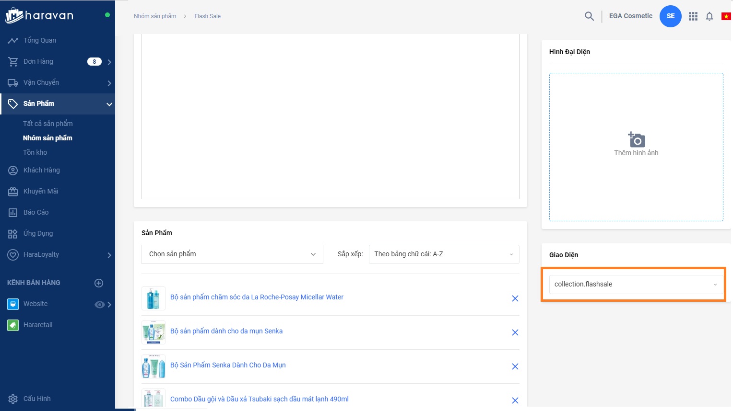Open the collection.flashsale theme dropdown
Viewport: 733px width, 411px height.
pos(635,285)
